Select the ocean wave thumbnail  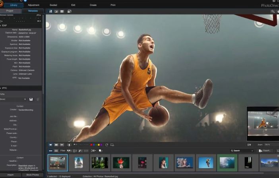(x=227, y=163)
